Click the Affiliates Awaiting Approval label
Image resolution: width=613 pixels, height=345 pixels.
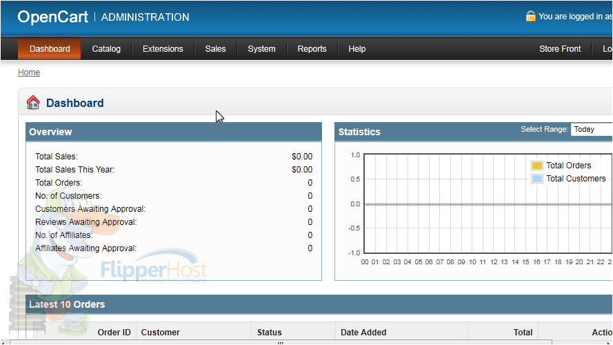click(x=86, y=248)
